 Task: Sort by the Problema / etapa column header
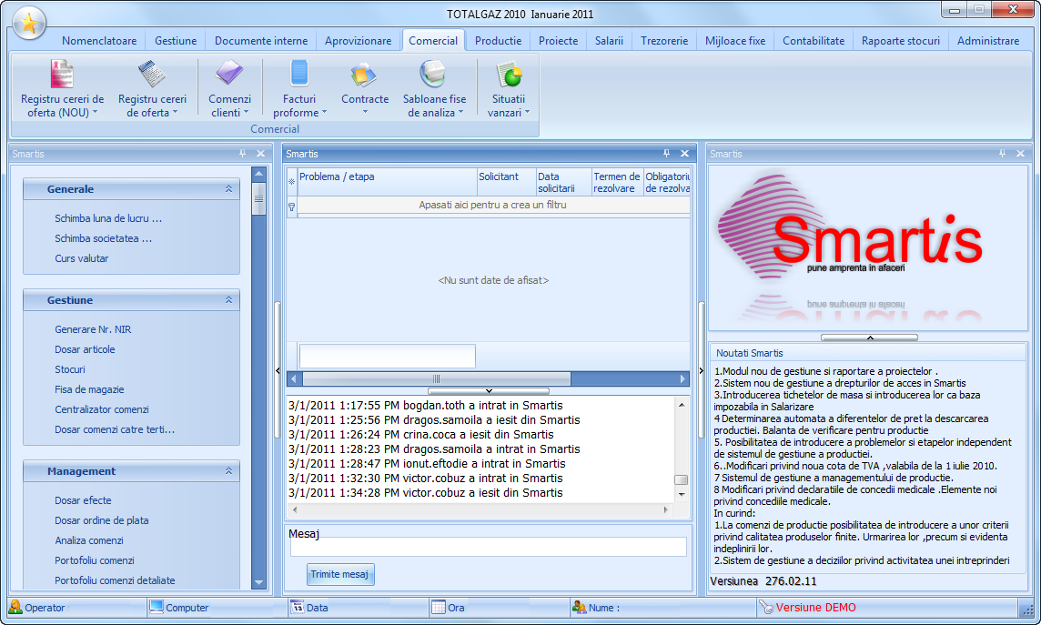click(387, 182)
